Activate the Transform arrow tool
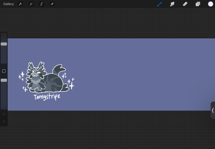 click(52, 4)
